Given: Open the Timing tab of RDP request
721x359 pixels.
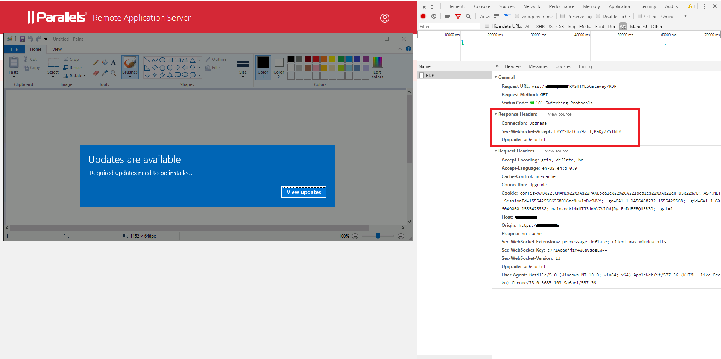Looking at the screenshot, I should 585,66.
